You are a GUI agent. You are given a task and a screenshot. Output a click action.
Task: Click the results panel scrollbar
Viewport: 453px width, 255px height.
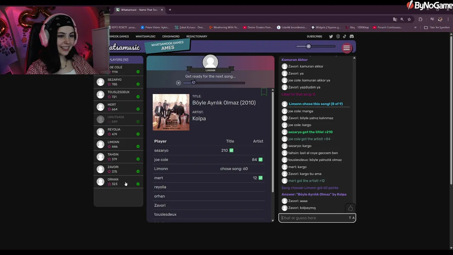(273, 142)
